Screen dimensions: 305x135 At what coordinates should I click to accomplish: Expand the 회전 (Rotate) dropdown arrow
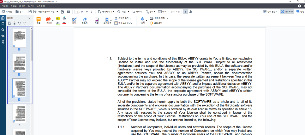pyautogui.click(x=129, y=12)
